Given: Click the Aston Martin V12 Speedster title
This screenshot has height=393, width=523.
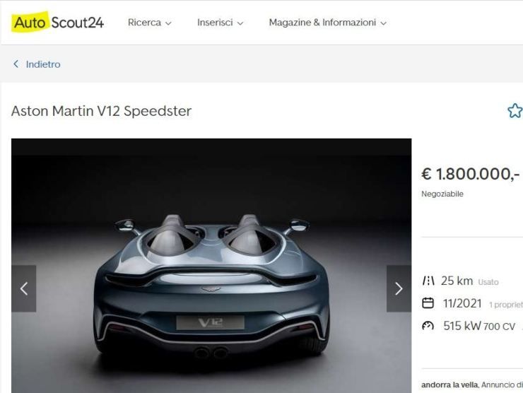Looking at the screenshot, I should point(101,111).
